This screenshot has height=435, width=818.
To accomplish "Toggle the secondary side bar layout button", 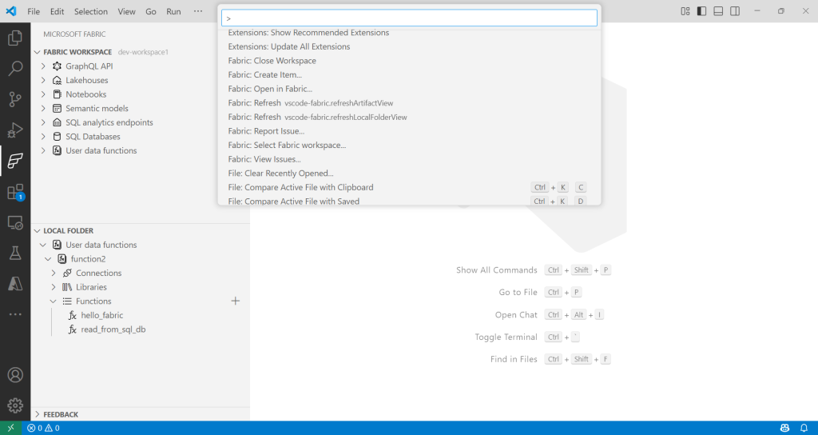I will coord(735,11).
